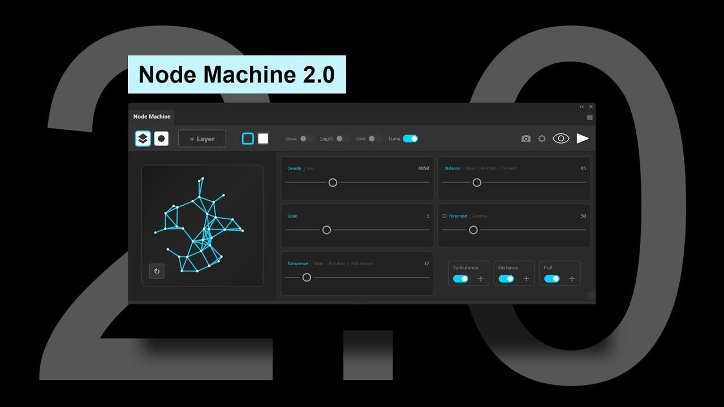Click the Scale label
724x407 pixels.
coord(292,216)
